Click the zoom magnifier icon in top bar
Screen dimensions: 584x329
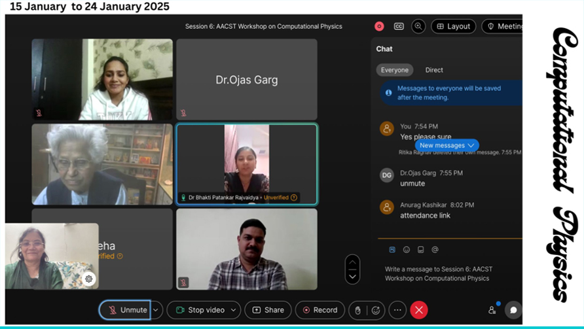[418, 26]
